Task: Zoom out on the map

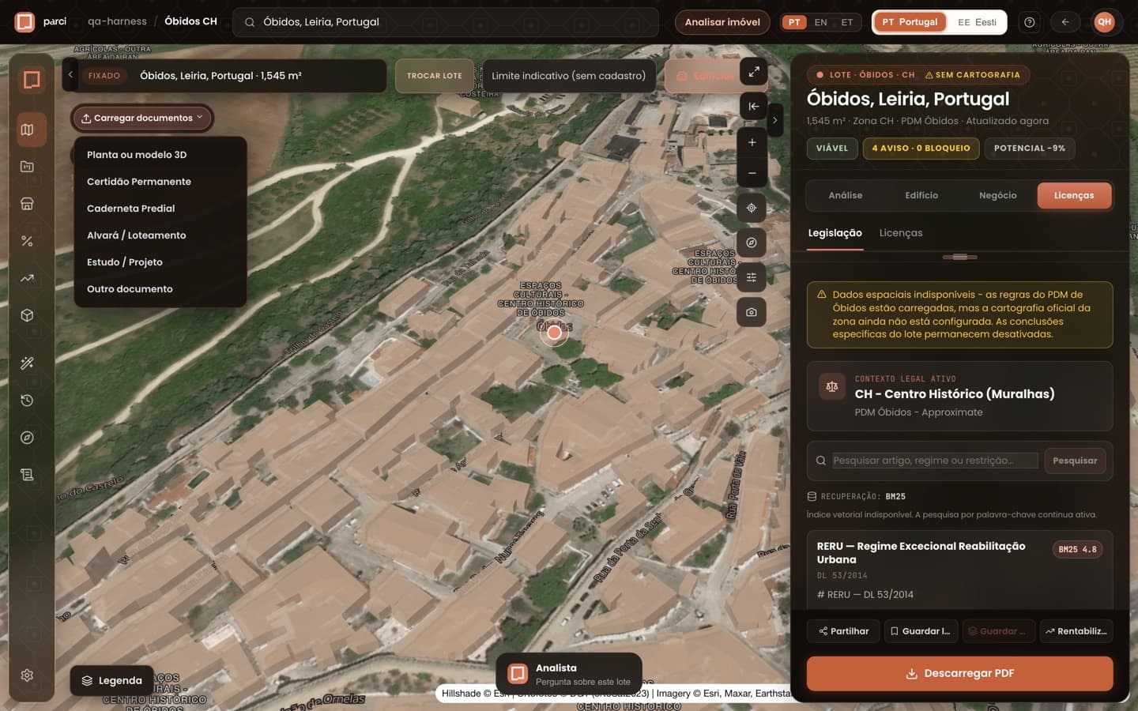Action: coord(752,173)
